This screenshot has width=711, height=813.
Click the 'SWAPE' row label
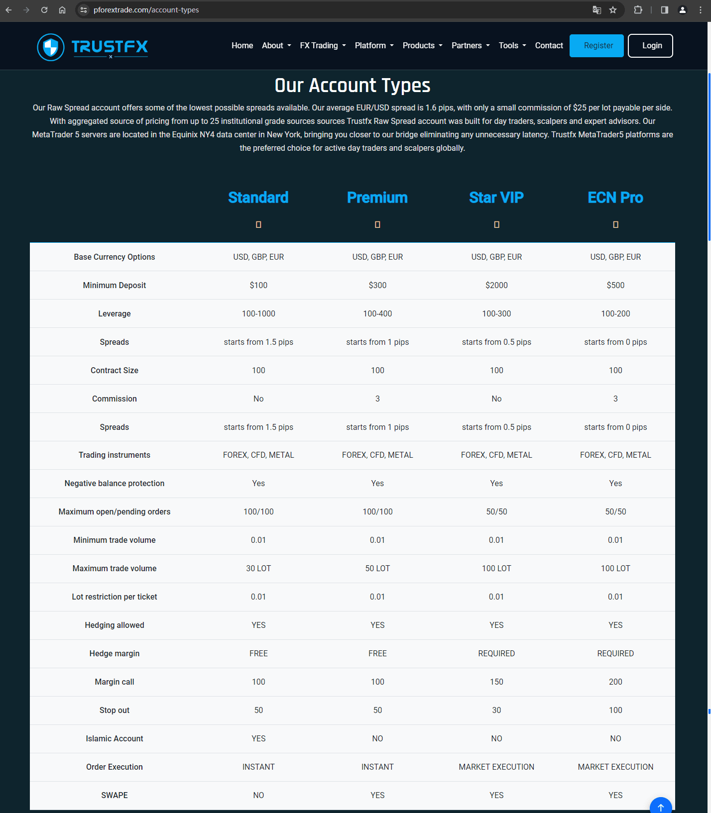point(115,795)
